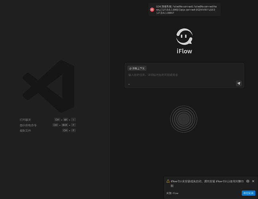This screenshot has width=258, height=199.
Task: Click the iFlow smiley logo icon
Action: pyautogui.click(x=184, y=37)
